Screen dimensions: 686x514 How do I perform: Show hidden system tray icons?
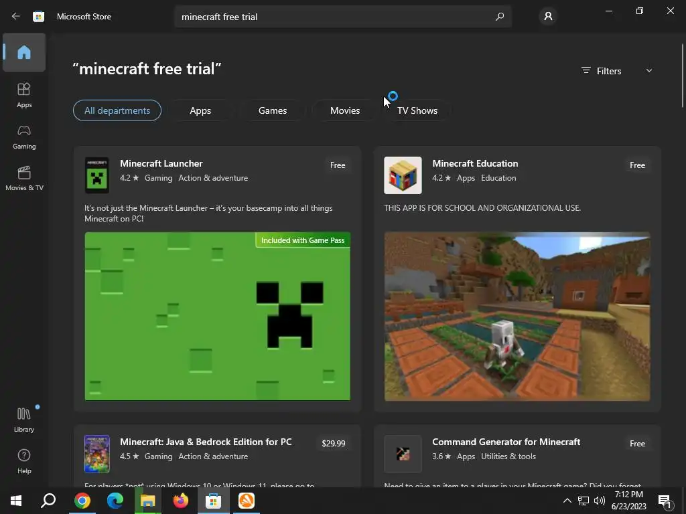coord(567,501)
